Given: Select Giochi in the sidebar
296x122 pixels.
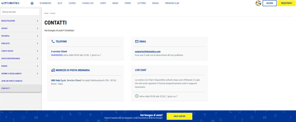Looking at the screenshot, I should click(x=21, y=28).
